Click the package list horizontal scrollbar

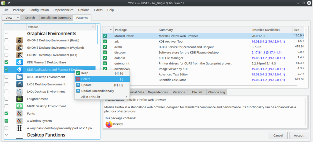(200, 86)
